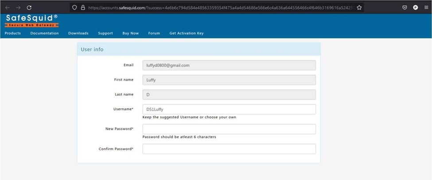Open Get Activation Key page
Viewport: 432px width, 180px height.
click(187, 33)
